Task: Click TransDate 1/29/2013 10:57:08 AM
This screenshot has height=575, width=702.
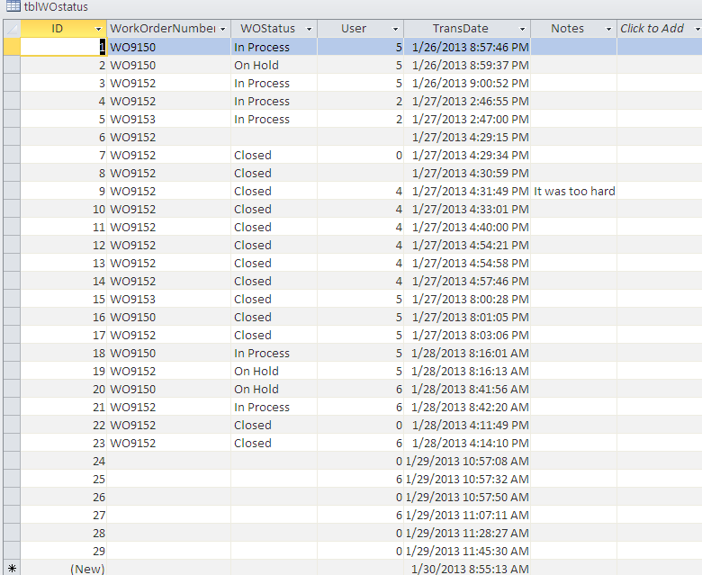Action: pos(467,461)
